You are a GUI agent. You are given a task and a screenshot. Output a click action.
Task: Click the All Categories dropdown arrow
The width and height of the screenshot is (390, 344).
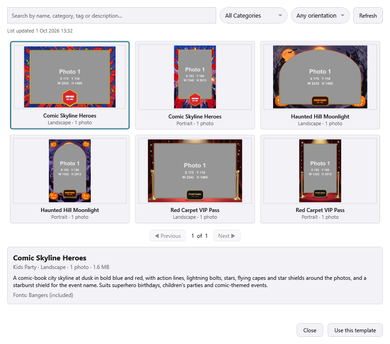click(x=280, y=15)
